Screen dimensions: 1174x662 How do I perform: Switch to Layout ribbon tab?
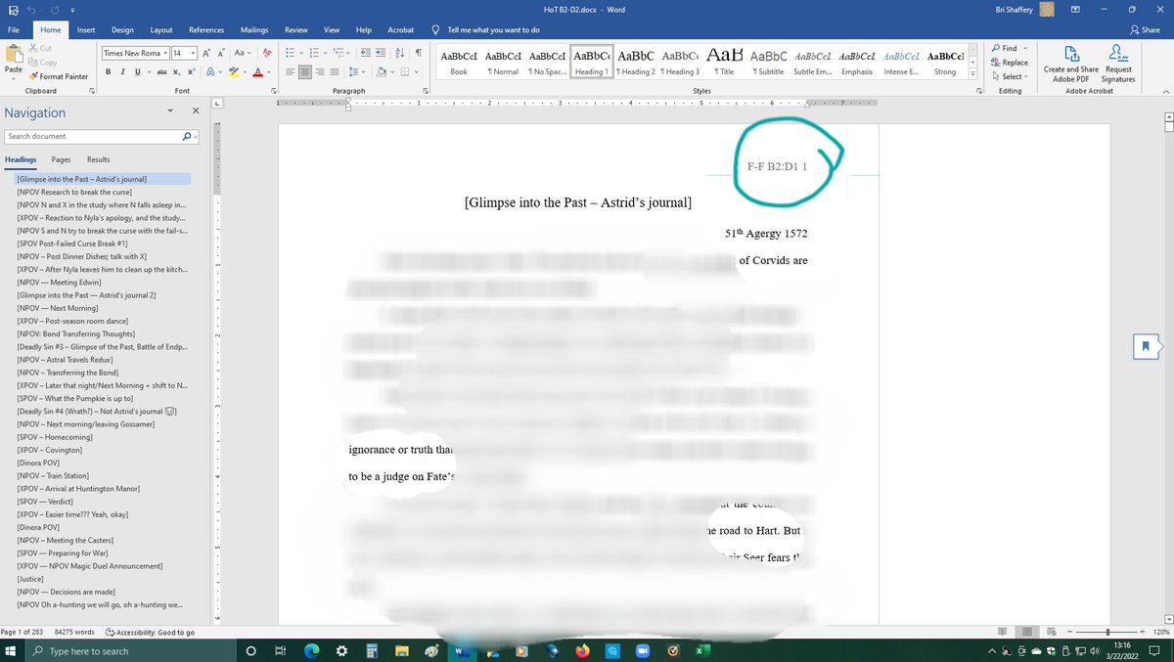point(161,30)
